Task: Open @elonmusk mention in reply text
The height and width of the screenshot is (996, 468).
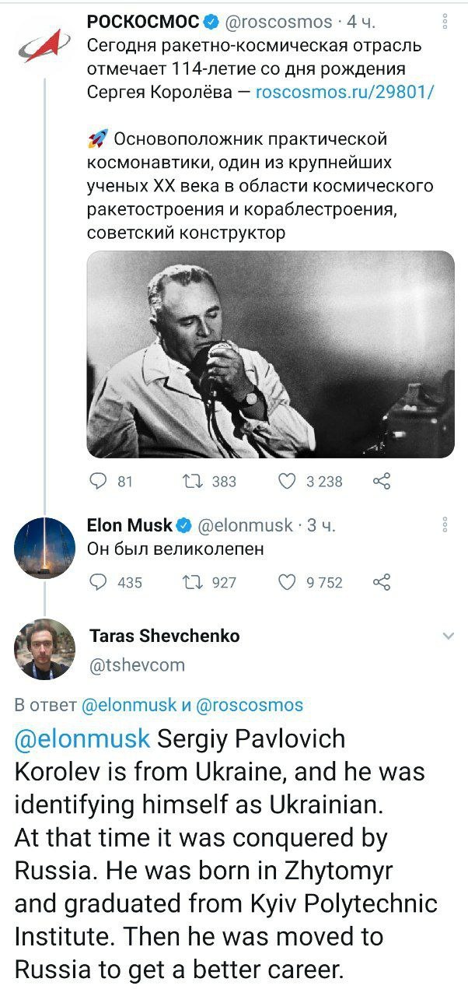Action: pos(82,738)
